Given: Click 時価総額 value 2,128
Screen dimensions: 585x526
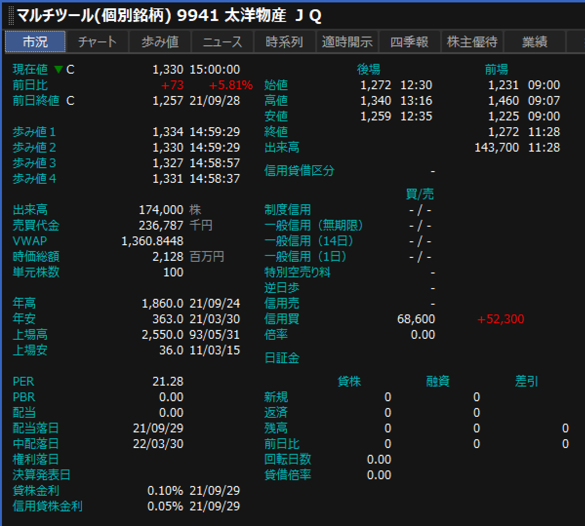Looking at the screenshot, I should tap(168, 257).
